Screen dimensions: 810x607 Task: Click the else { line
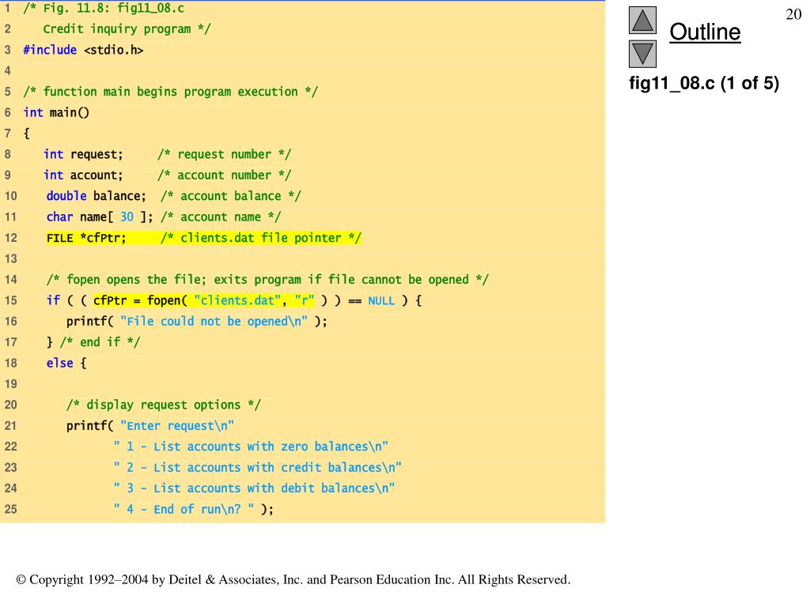[x=66, y=364]
